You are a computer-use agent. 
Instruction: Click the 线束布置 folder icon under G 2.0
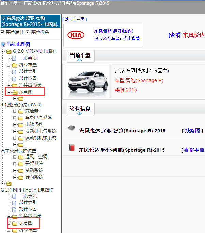coord(15,65)
